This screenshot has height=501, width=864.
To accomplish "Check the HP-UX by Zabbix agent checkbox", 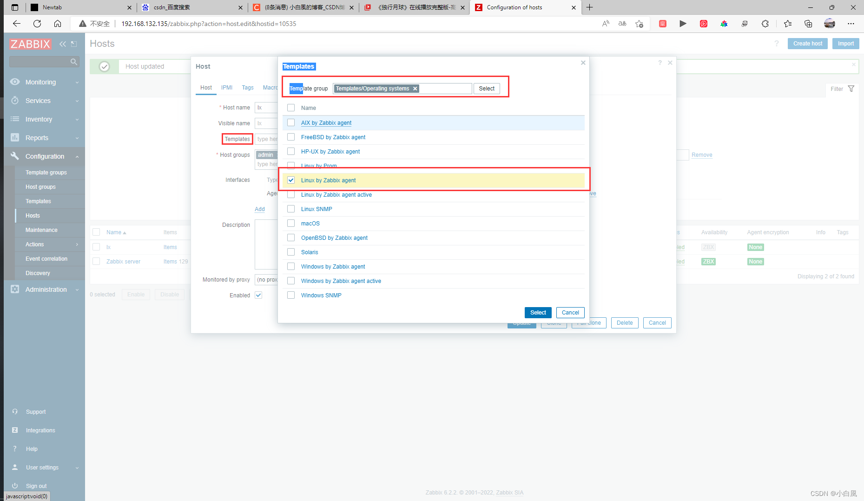I will pyautogui.click(x=291, y=151).
